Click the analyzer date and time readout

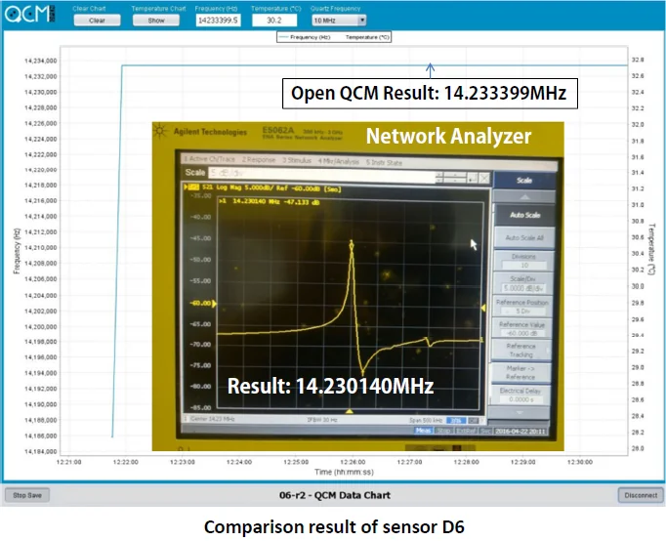click(x=521, y=432)
